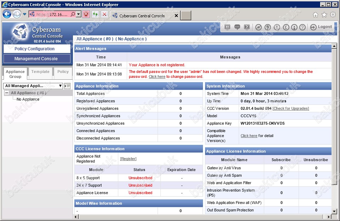This screenshot has width=340, height=221.
Task: Click the Web Application Firewall (WAF) row
Action: click(x=268, y=203)
